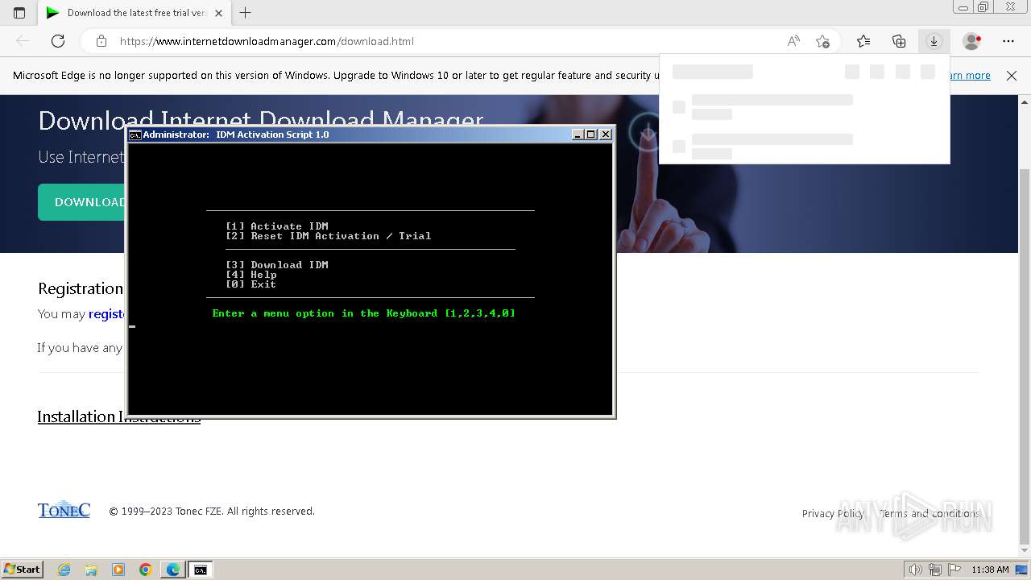The height and width of the screenshot is (580, 1031).
Task: Refresh the page in Edge
Action: coord(58,41)
